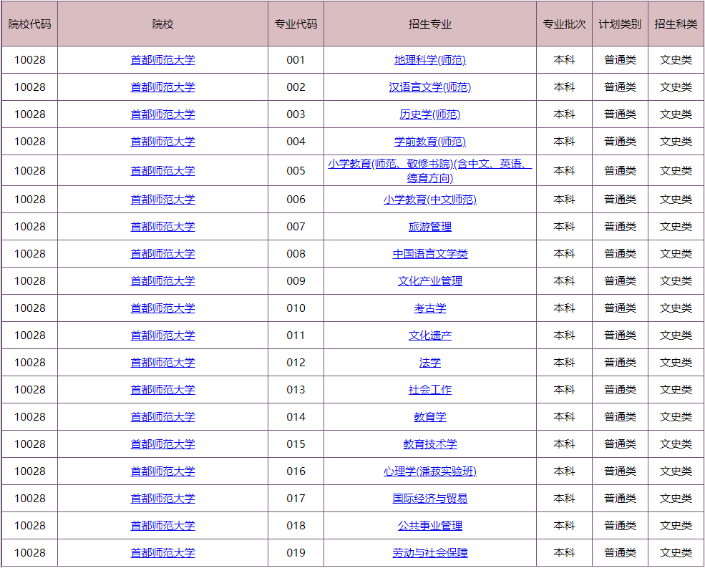
Task: Open the 考古学 major link
Action: 430,308
